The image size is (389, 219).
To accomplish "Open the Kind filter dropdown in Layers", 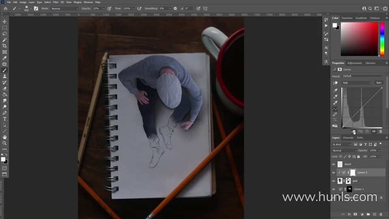I will point(342,144).
